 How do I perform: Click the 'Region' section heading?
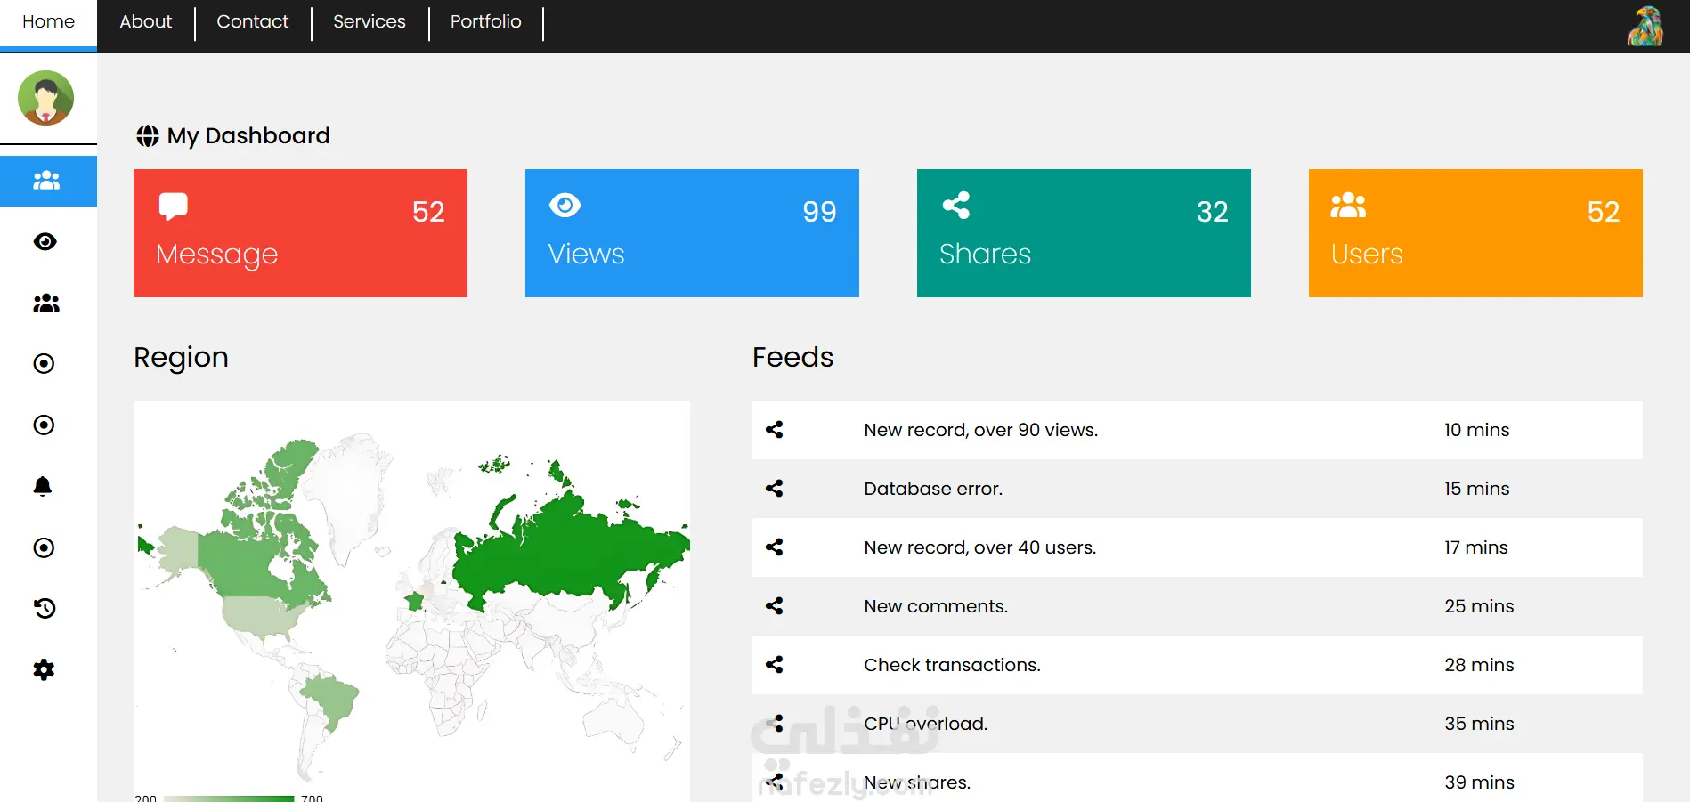click(181, 358)
